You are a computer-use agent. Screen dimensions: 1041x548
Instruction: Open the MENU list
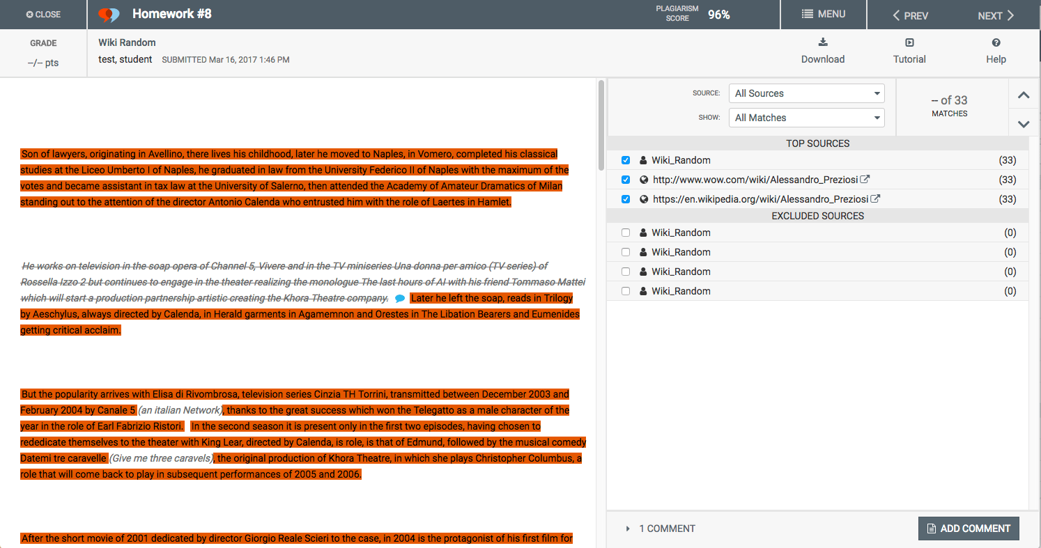coord(823,15)
